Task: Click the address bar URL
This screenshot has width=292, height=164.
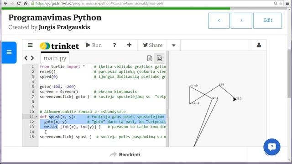Action: [x=99, y=3]
